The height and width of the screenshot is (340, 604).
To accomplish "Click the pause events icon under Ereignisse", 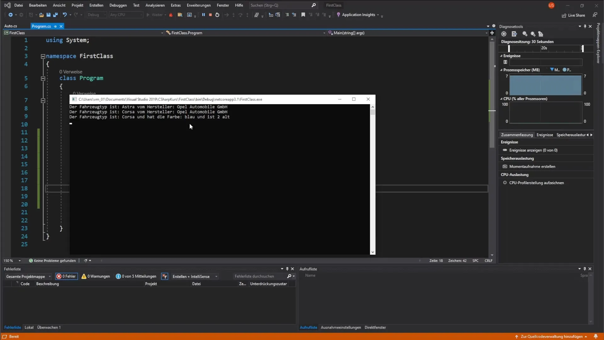I will [505, 62].
